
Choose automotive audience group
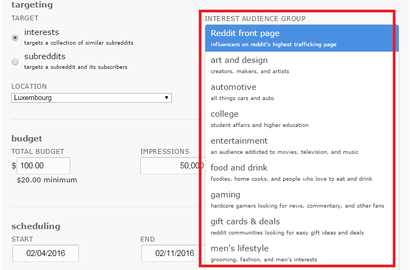(x=302, y=92)
